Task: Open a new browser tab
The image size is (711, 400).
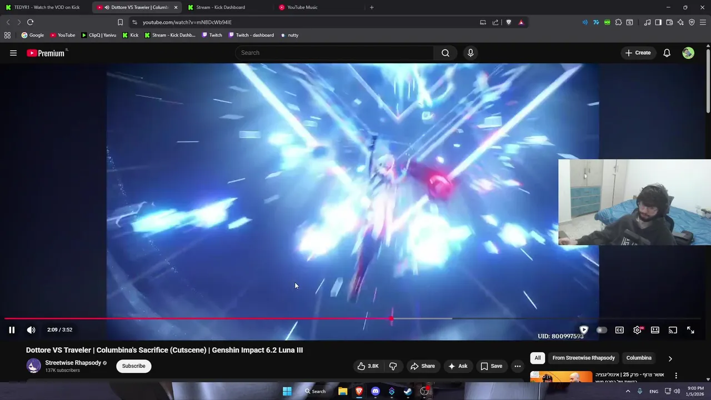Action: click(372, 7)
